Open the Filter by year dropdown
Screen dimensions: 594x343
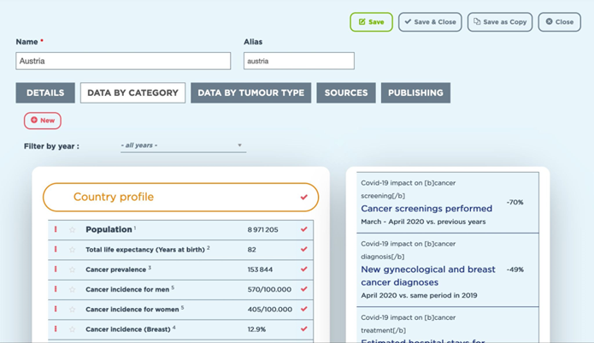click(x=184, y=145)
